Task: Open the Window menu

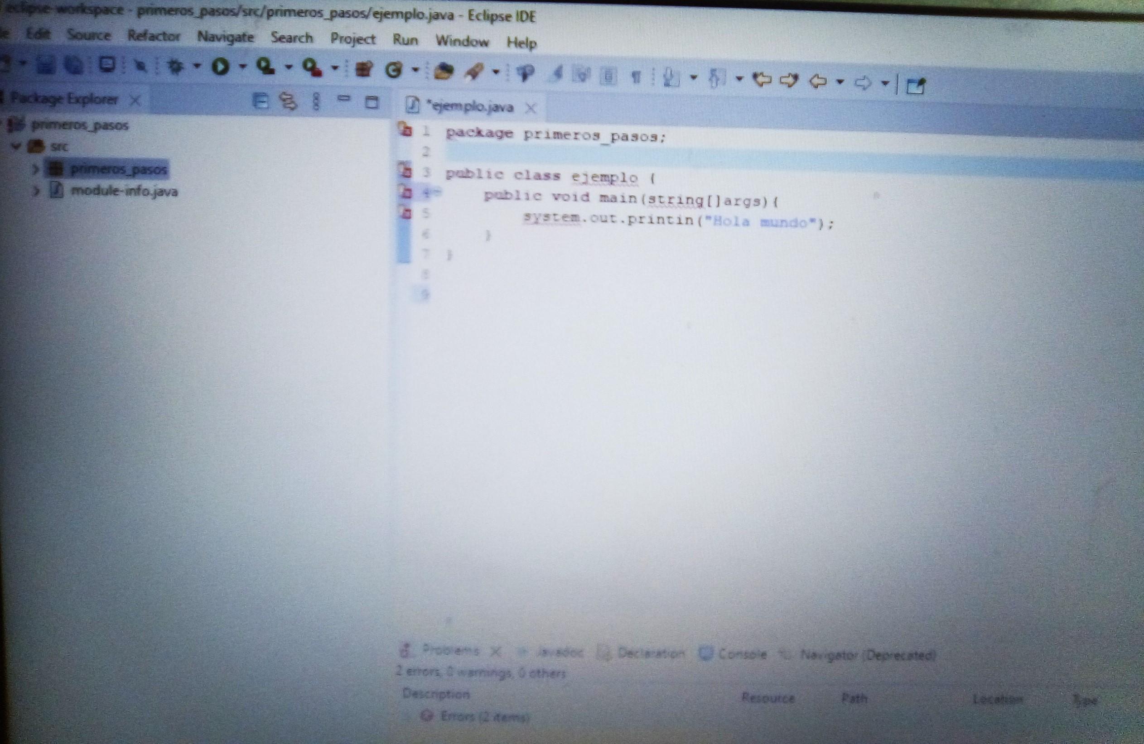Action: (x=462, y=41)
